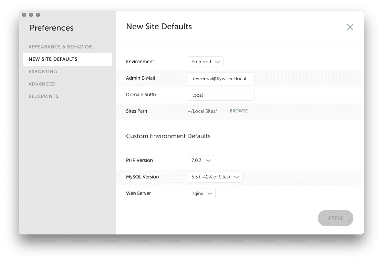The height and width of the screenshot is (262, 383).
Task: Go to Exporting preferences
Action: (43, 72)
